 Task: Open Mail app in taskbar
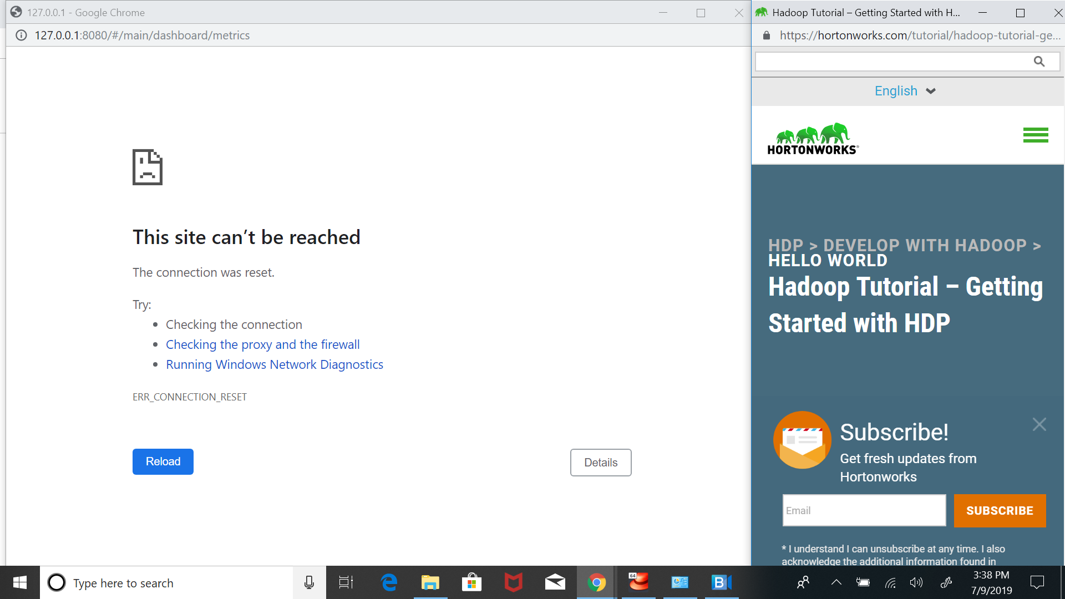click(x=555, y=582)
